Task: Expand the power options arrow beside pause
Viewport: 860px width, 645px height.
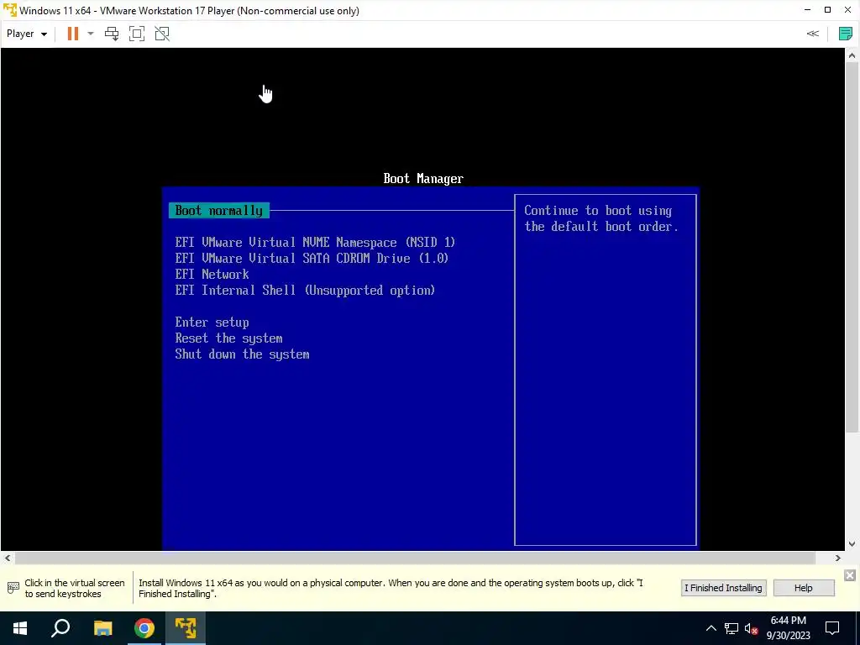Action: click(91, 34)
